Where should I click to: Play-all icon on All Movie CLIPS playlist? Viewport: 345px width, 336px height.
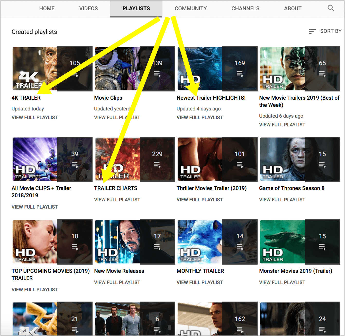point(75,165)
